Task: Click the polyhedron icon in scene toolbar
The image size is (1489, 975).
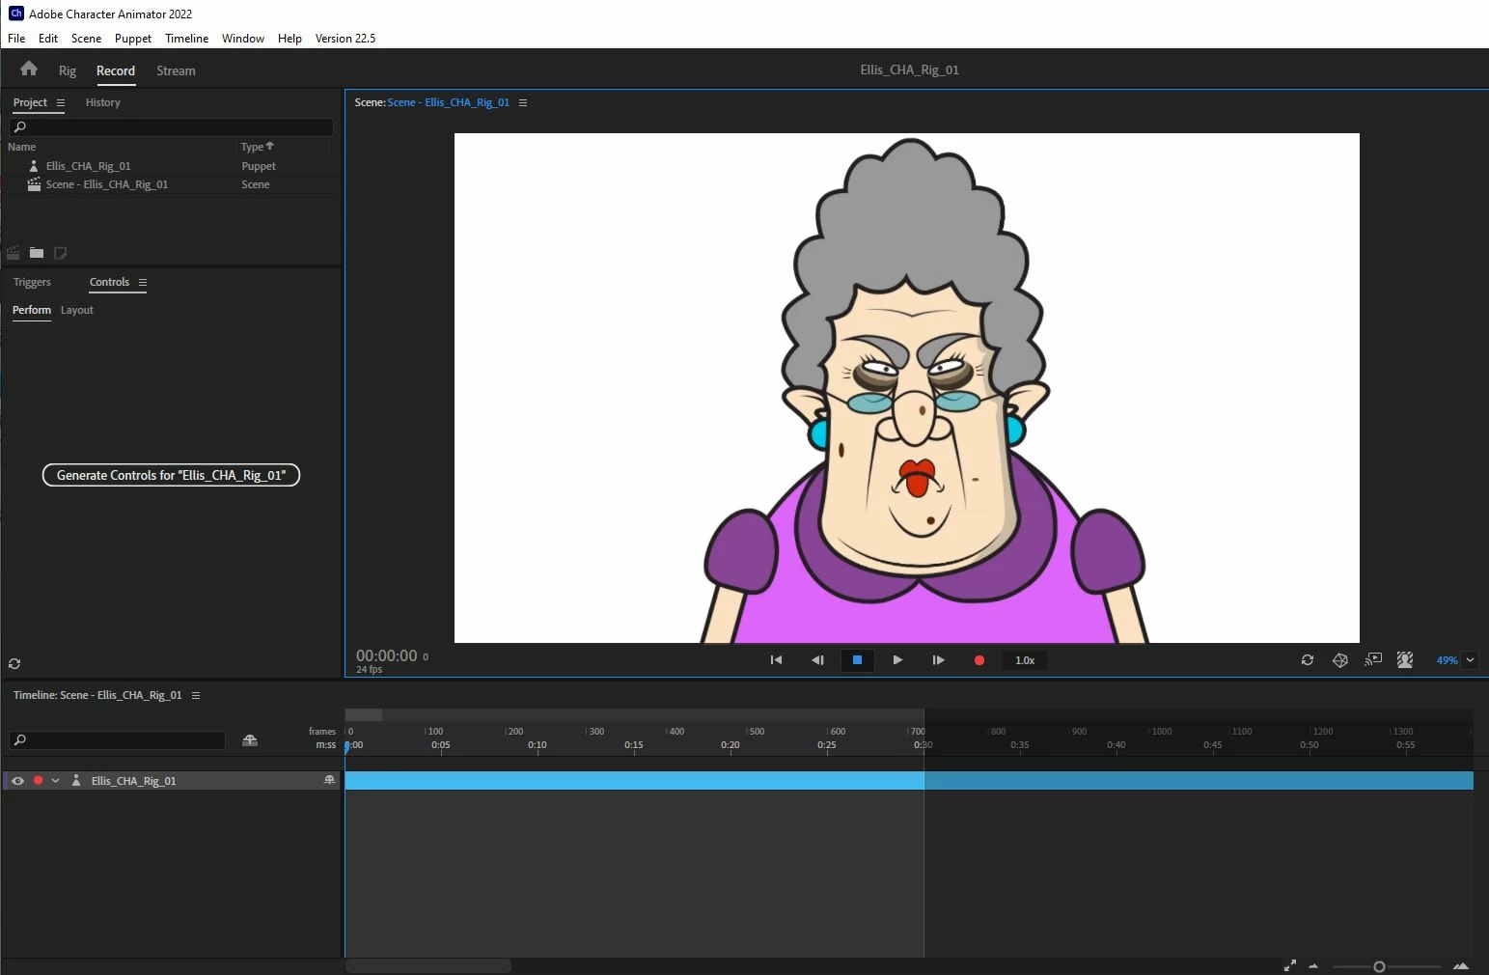Action: click(1340, 660)
